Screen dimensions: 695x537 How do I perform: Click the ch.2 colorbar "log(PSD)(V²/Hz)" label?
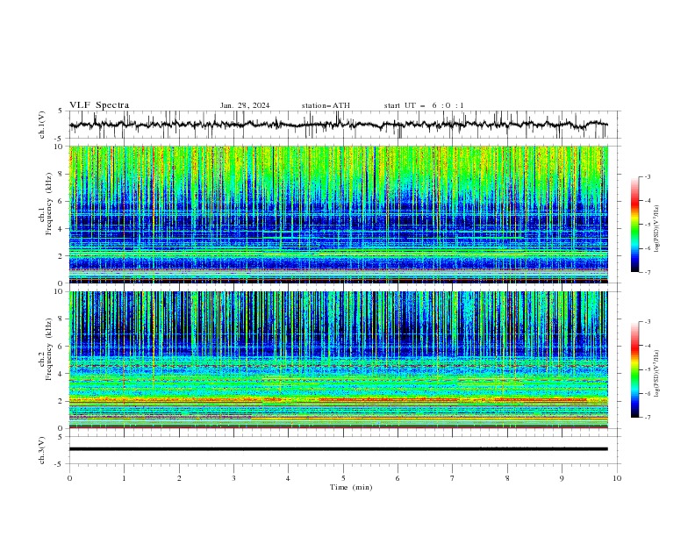[x=657, y=373]
